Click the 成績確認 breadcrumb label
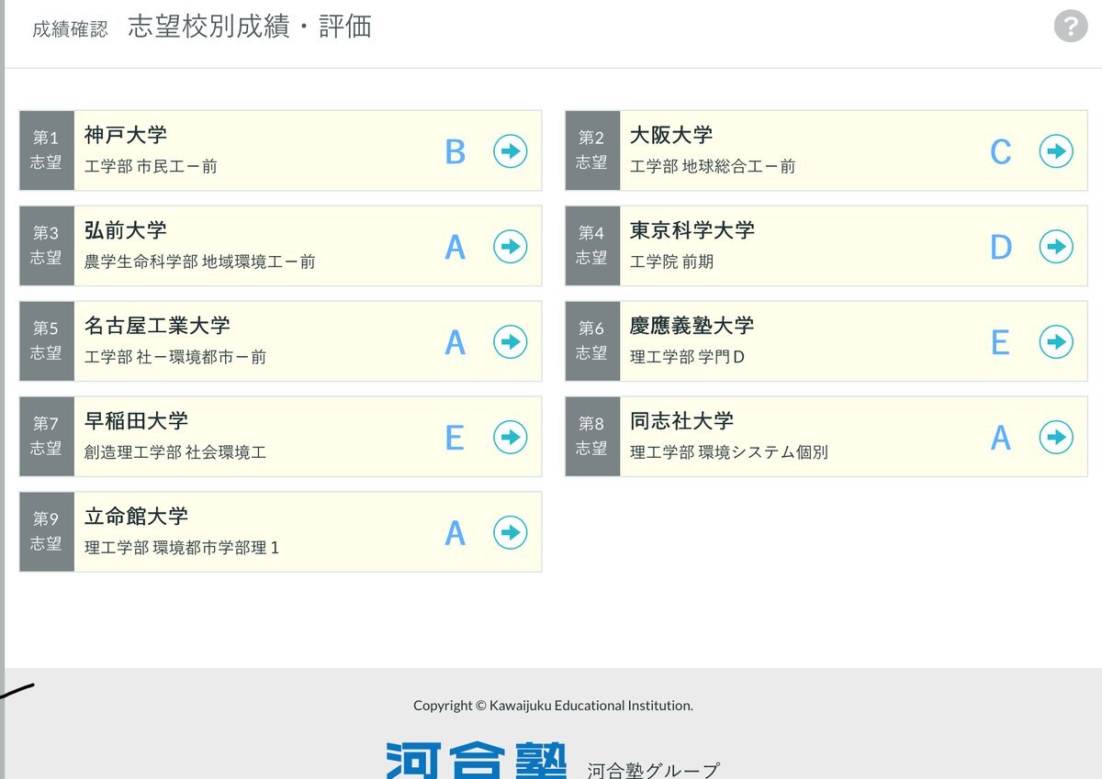 coord(70,29)
